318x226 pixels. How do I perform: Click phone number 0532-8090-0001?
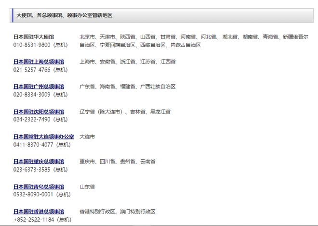[33, 194]
